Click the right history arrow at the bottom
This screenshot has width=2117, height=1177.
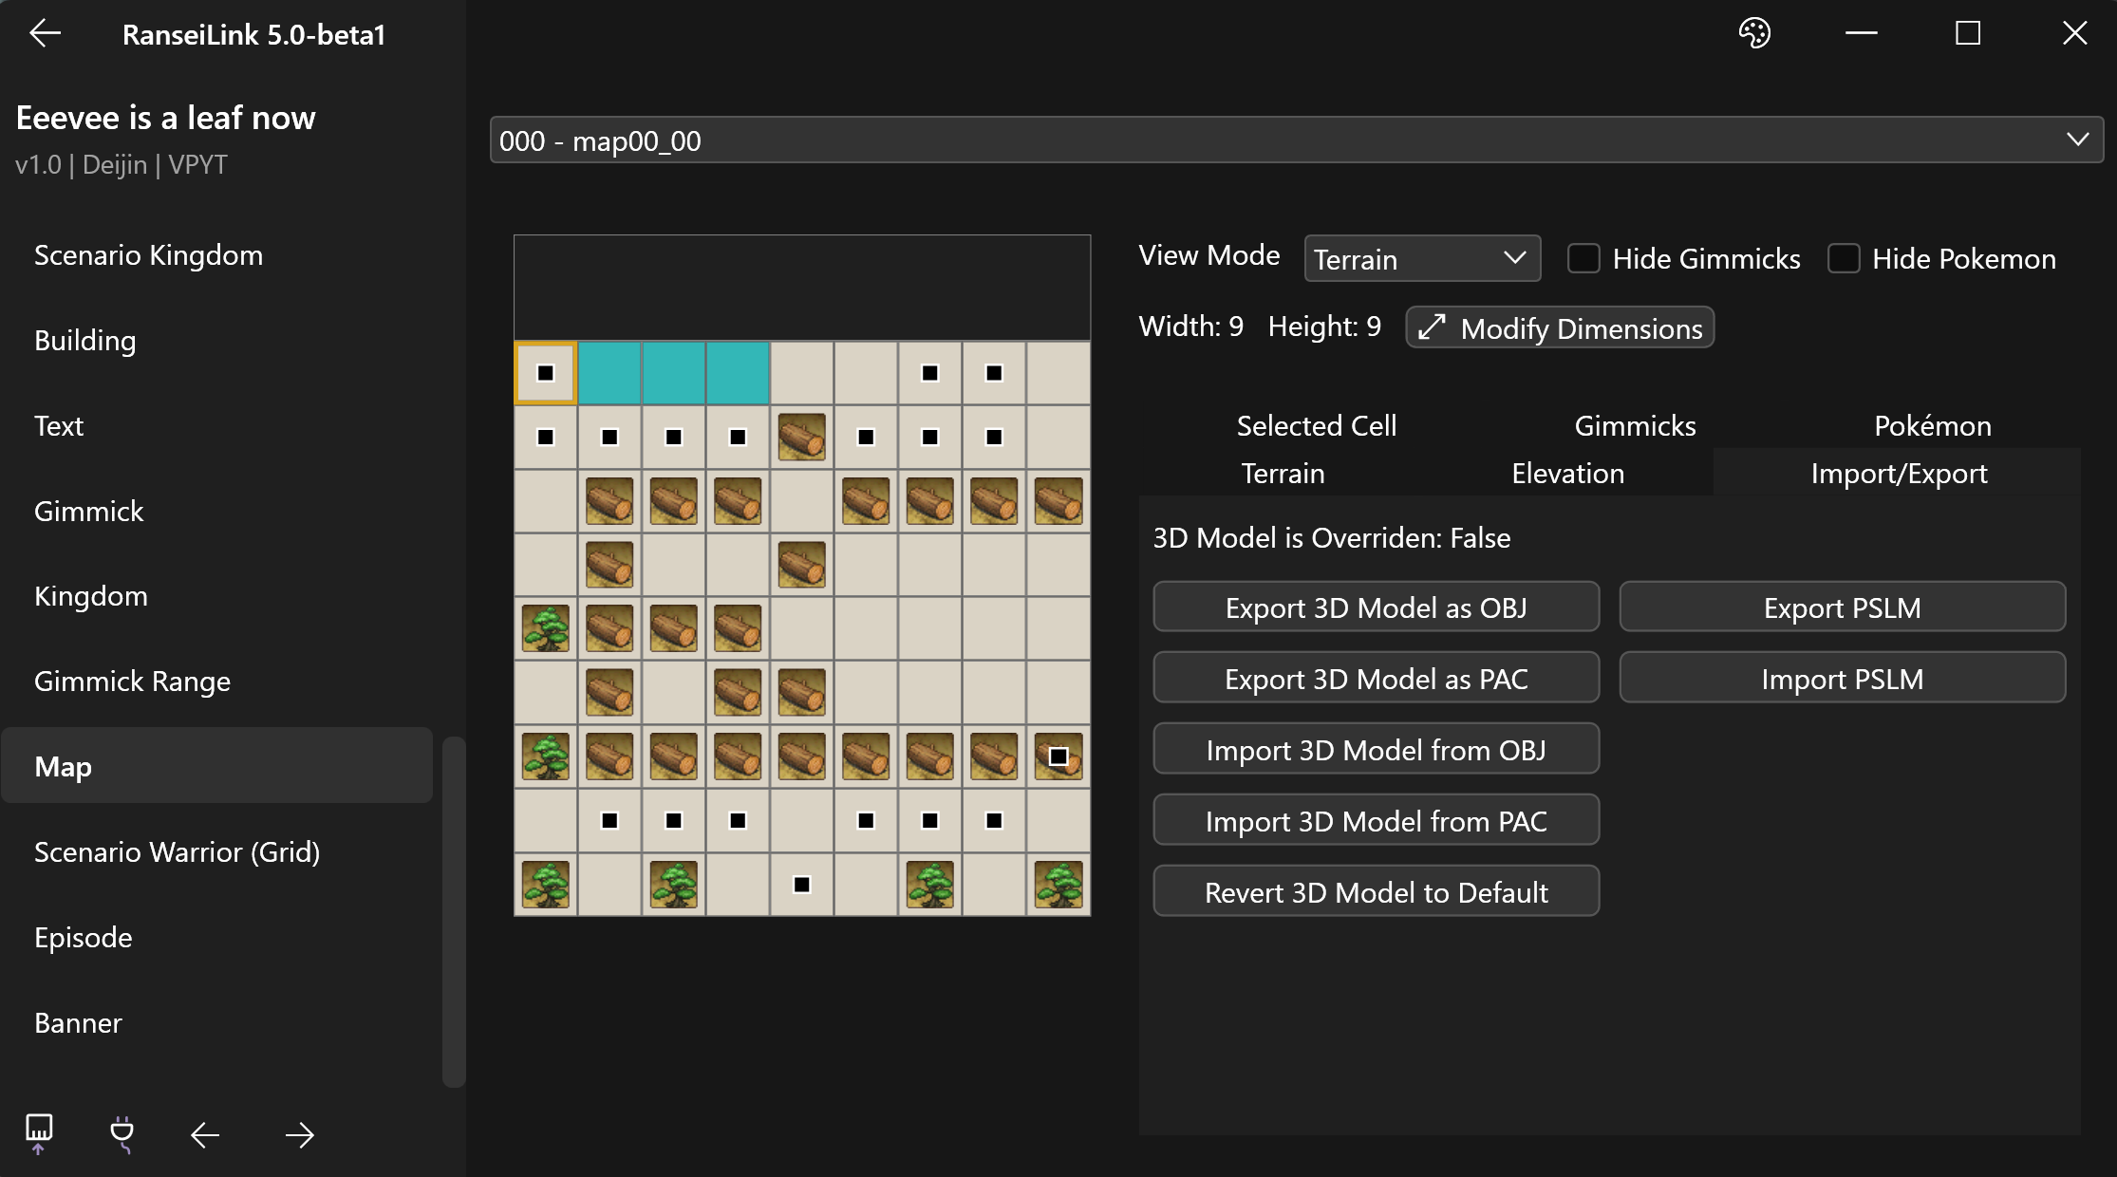tap(299, 1134)
